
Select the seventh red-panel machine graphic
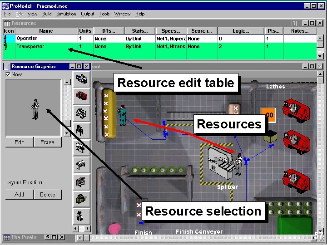82,181
